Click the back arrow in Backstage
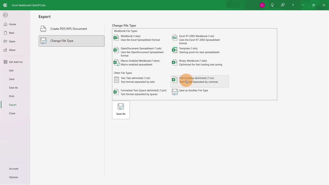The image size is (329, 185). point(5,15)
